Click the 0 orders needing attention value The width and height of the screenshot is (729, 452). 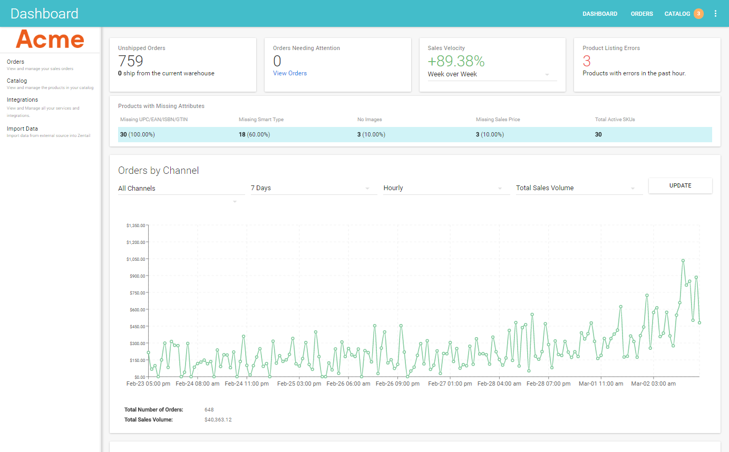pyautogui.click(x=277, y=61)
